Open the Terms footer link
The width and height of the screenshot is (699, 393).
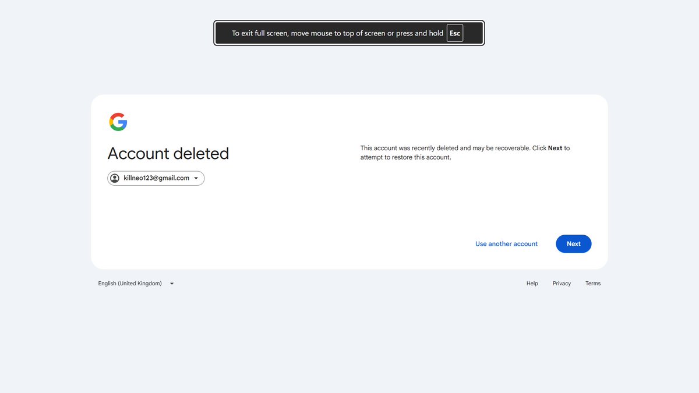[x=593, y=284]
